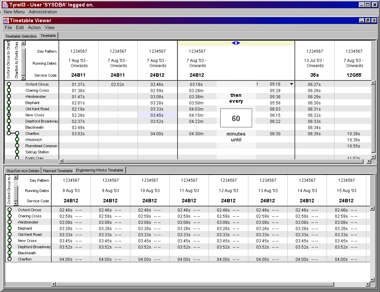
Task: Minimize the Timetable Viewer inner window
Action: (x=362, y=21)
